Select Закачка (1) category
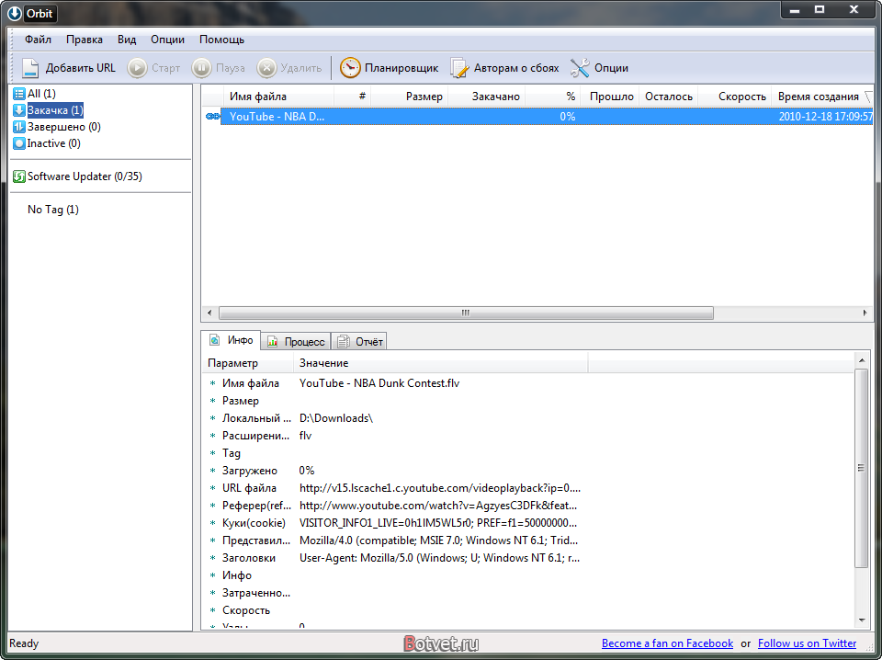882x660 pixels. 55,110
